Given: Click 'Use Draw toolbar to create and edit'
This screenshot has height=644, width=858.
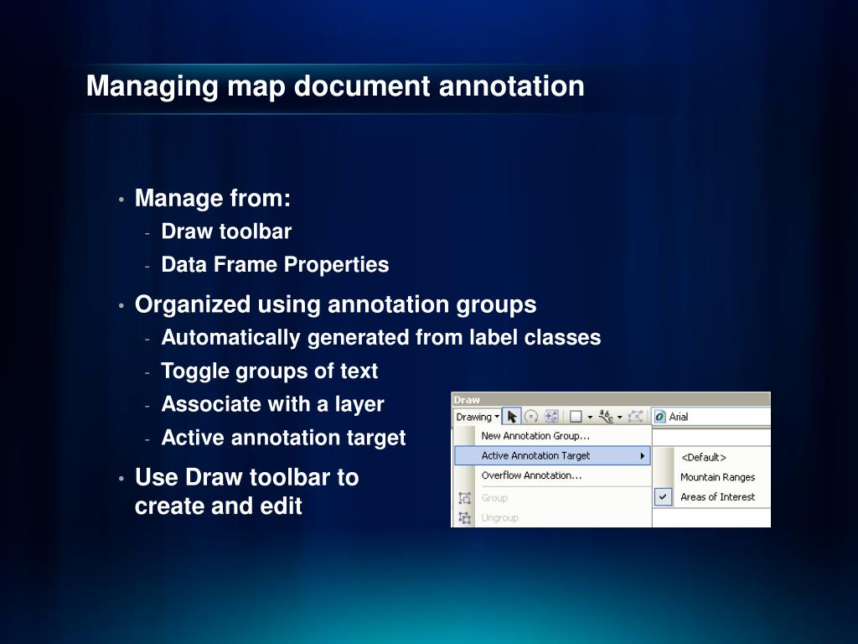Looking at the screenshot, I should click(x=247, y=491).
